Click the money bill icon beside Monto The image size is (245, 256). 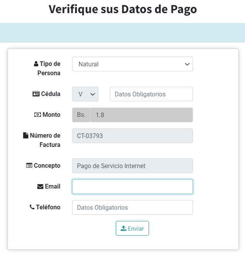37,115
